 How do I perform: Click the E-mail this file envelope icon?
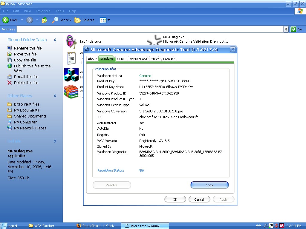click(10, 77)
